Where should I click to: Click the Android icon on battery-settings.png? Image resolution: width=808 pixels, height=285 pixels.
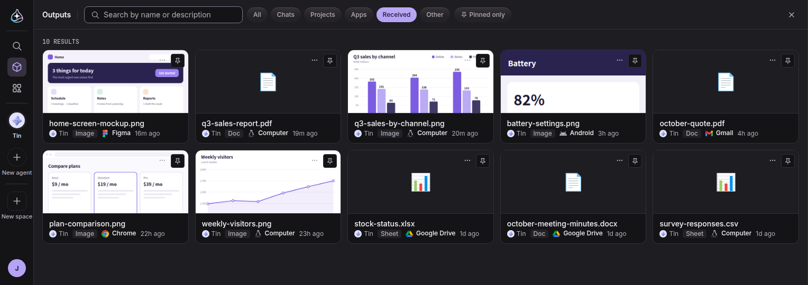pos(563,134)
